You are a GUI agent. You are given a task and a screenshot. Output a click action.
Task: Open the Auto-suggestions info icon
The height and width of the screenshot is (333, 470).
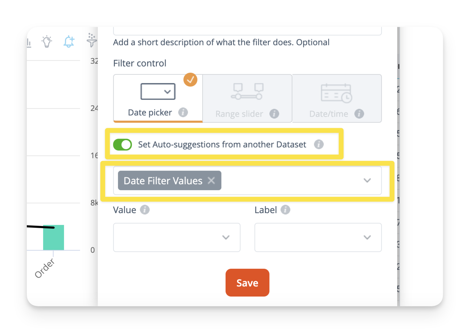pos(319,144)
